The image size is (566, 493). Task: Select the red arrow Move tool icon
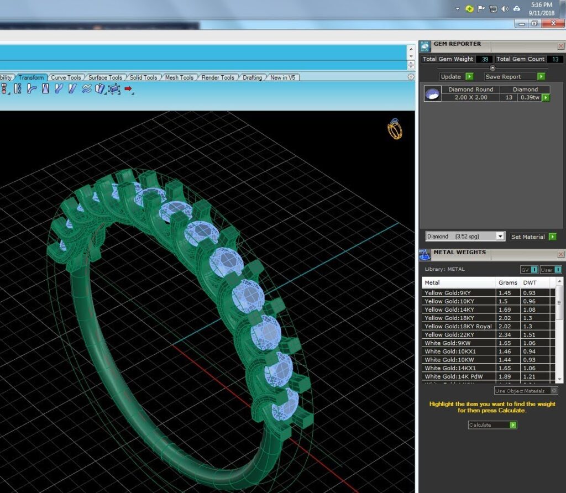[x=128, y=89]
